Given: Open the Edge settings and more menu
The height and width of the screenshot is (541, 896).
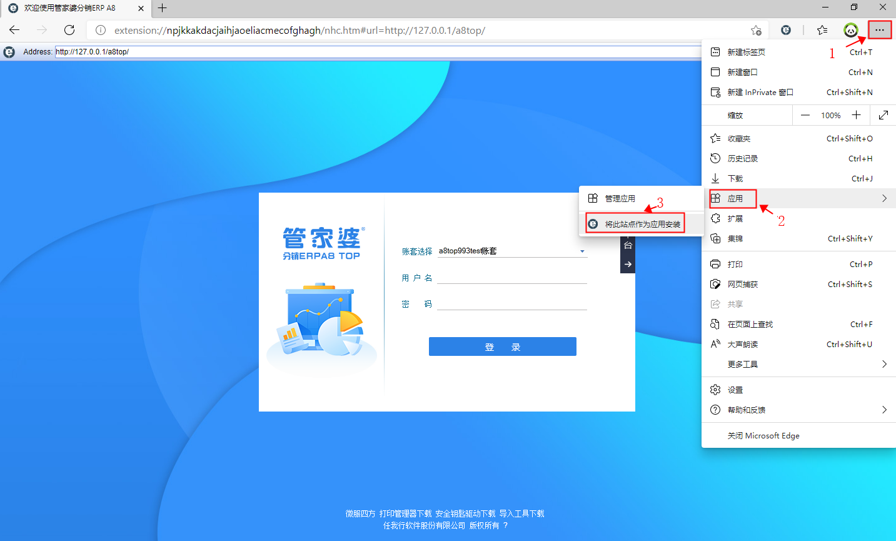Looking at the screenshot, I should point(879,30).
